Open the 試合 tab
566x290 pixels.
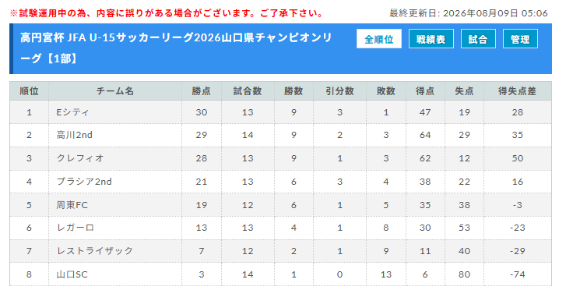click(478, 39)
